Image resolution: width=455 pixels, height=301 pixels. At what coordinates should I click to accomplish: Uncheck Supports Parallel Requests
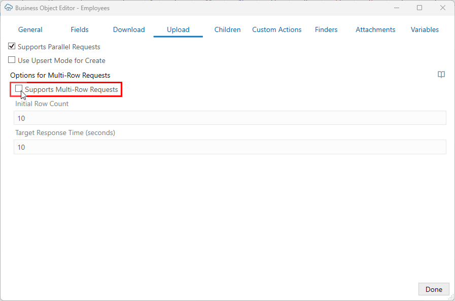point(11,46)
